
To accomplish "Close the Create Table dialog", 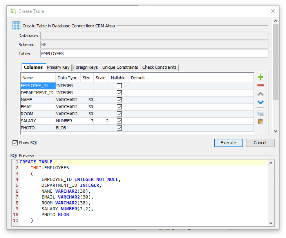I will [x=273, y=11].
